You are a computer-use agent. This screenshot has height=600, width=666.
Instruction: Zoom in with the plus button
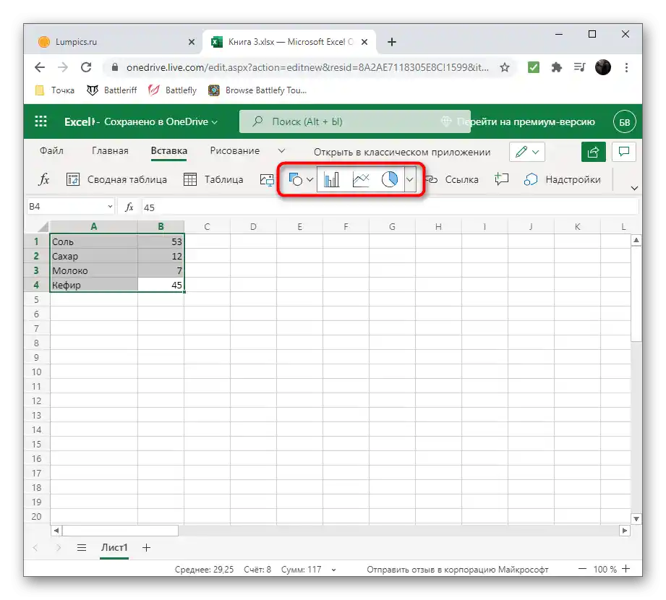coord(626,569)
